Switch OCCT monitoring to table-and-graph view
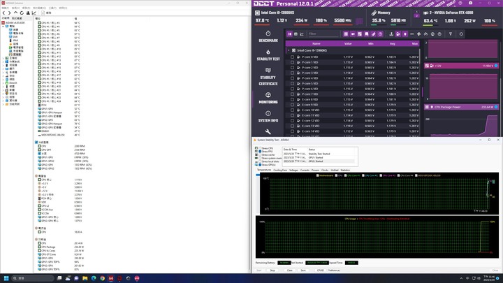 (x=290, y=34)
